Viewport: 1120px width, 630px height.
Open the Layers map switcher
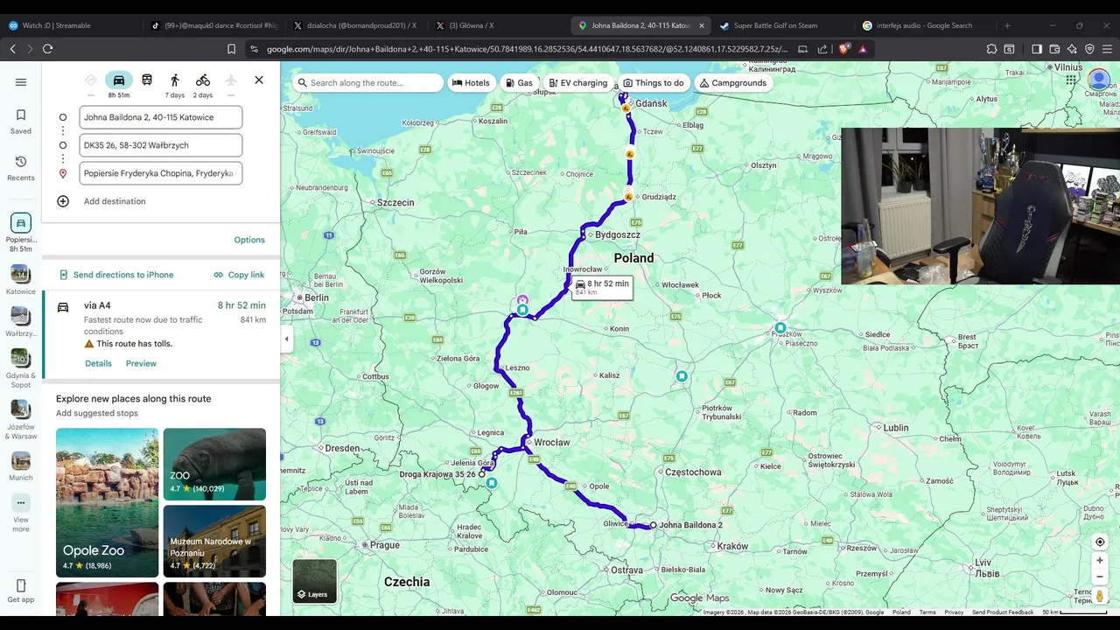314,581
